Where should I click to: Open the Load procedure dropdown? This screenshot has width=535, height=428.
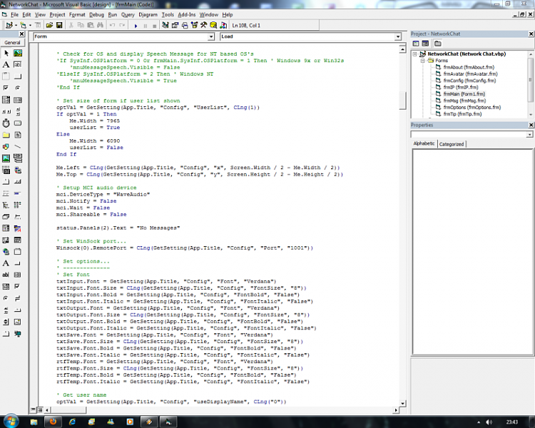point(398,36)
